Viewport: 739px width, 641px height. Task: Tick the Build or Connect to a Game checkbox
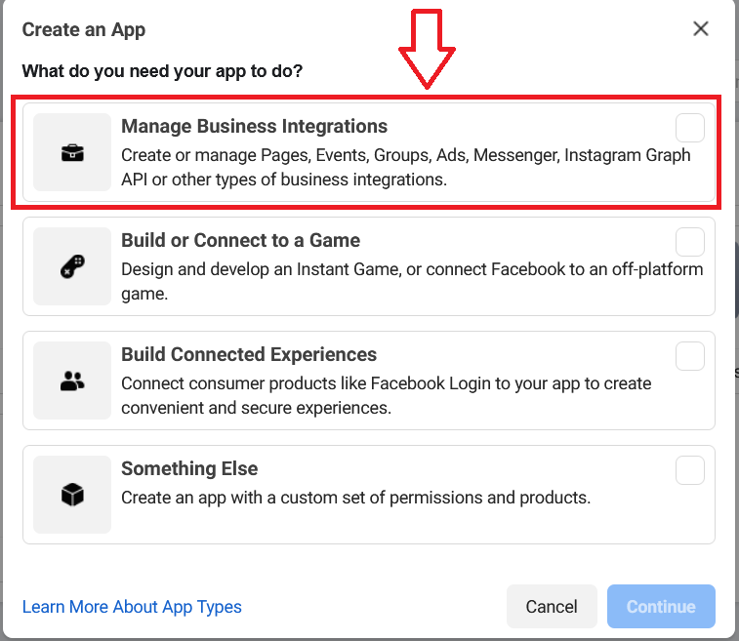coord(689,242)
